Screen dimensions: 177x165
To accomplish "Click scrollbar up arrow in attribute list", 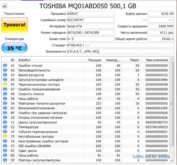I will (x=172, y=59).
